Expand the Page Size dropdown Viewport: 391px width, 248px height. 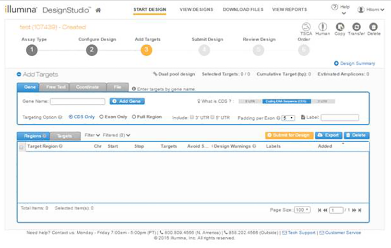coord(302,210)
